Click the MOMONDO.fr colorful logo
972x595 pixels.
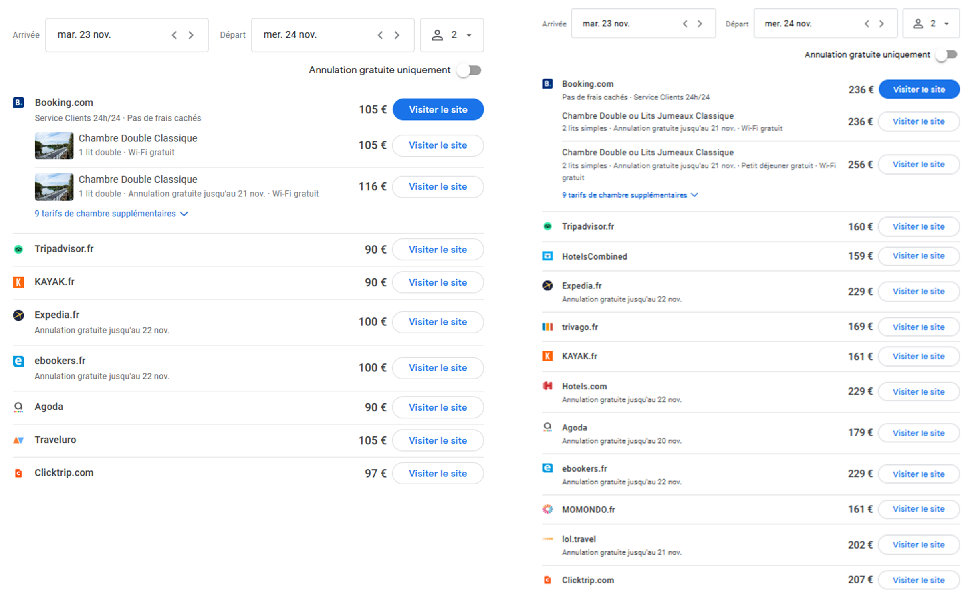[548, 510]
